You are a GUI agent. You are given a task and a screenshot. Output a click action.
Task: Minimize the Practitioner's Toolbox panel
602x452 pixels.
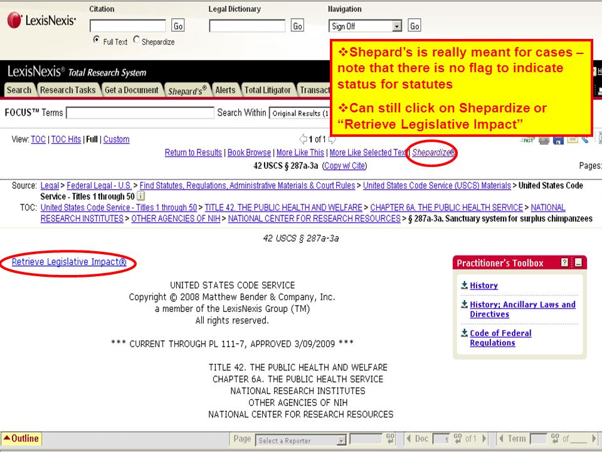click(578, 262)
